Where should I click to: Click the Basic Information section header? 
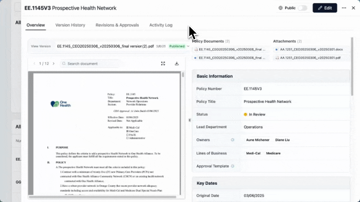coord(271,76)
